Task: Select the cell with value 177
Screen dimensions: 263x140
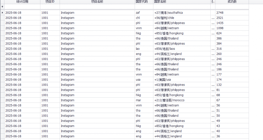Action: [x=232, y=74]
